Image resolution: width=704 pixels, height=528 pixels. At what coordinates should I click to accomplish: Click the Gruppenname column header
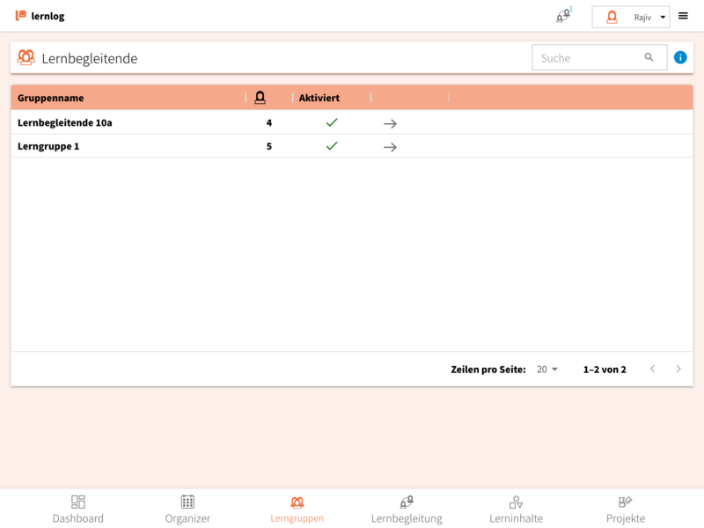pos(51,98)
